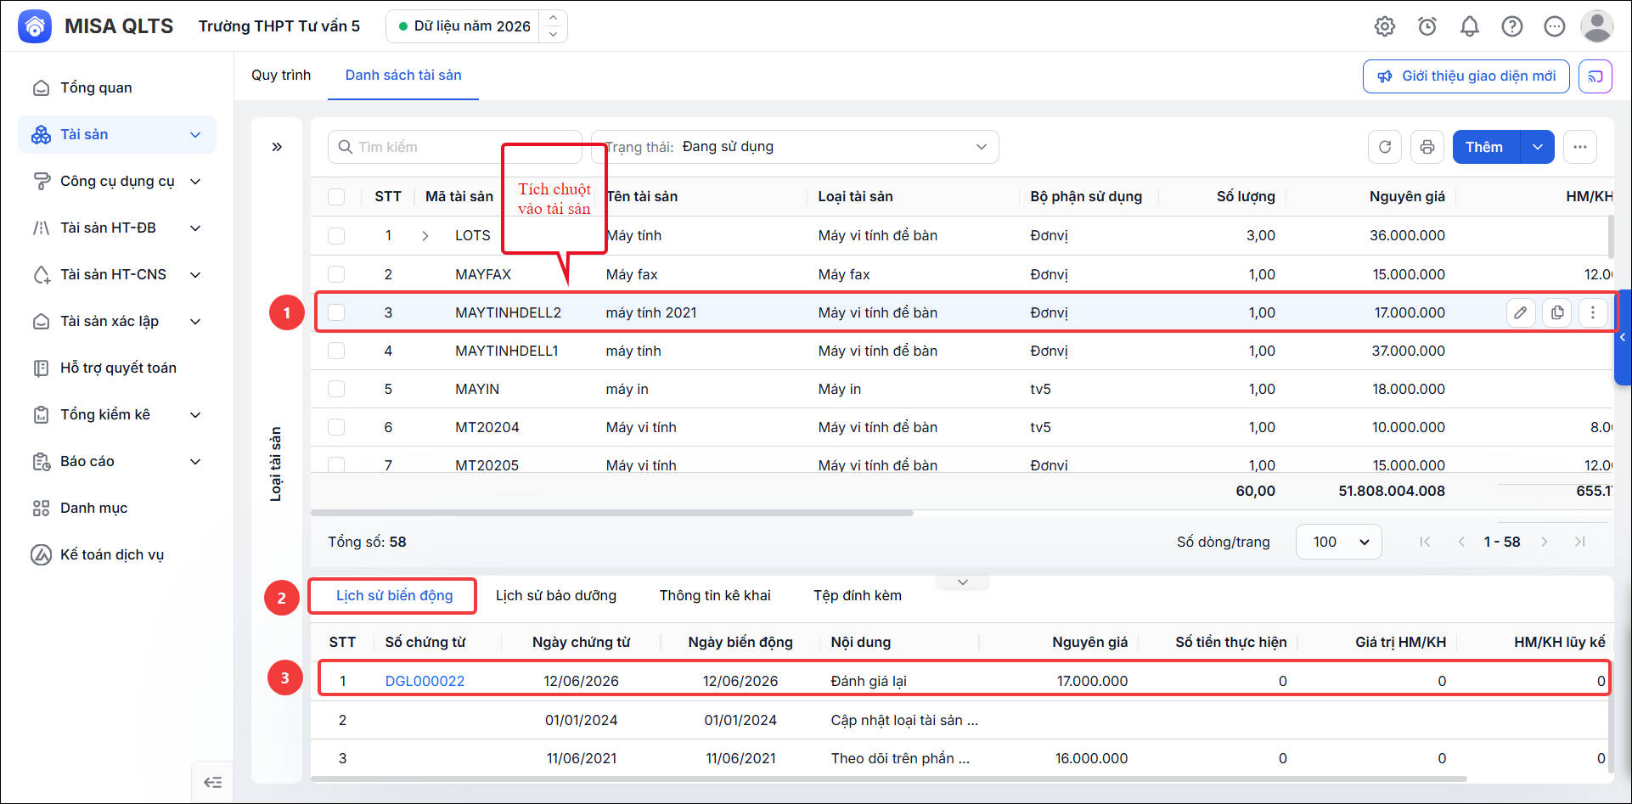Click the alarm clock reminder icon

click(x=1427, y=26)
